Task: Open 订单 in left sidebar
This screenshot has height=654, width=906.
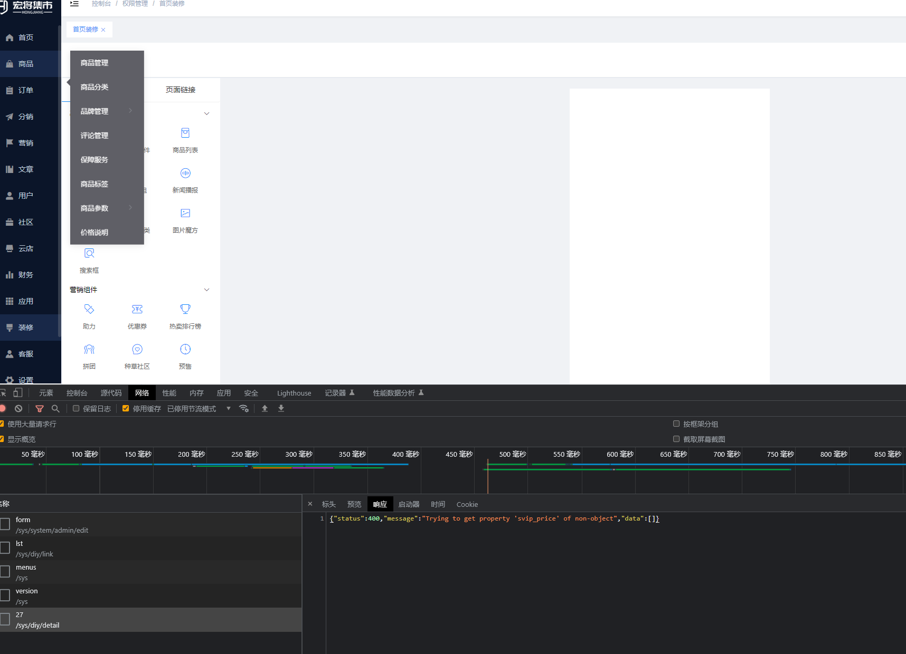Action: 31,90
